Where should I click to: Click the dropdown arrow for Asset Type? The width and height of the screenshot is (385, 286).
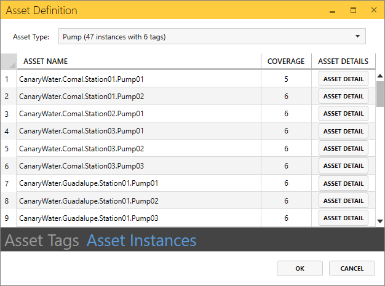pos(357,36)
